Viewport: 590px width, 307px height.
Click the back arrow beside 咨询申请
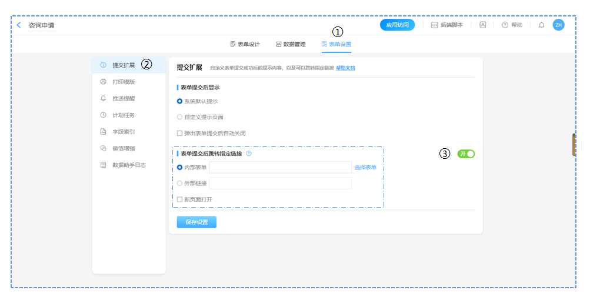19,25
